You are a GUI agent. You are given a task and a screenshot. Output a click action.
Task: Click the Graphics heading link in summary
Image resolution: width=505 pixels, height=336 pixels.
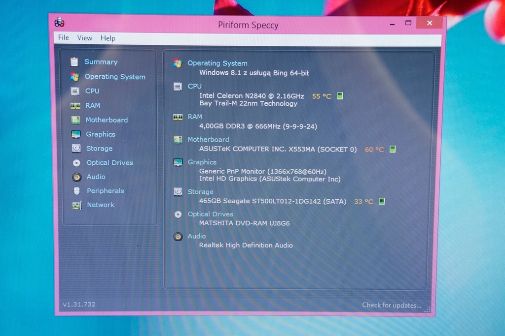[202, 162]
